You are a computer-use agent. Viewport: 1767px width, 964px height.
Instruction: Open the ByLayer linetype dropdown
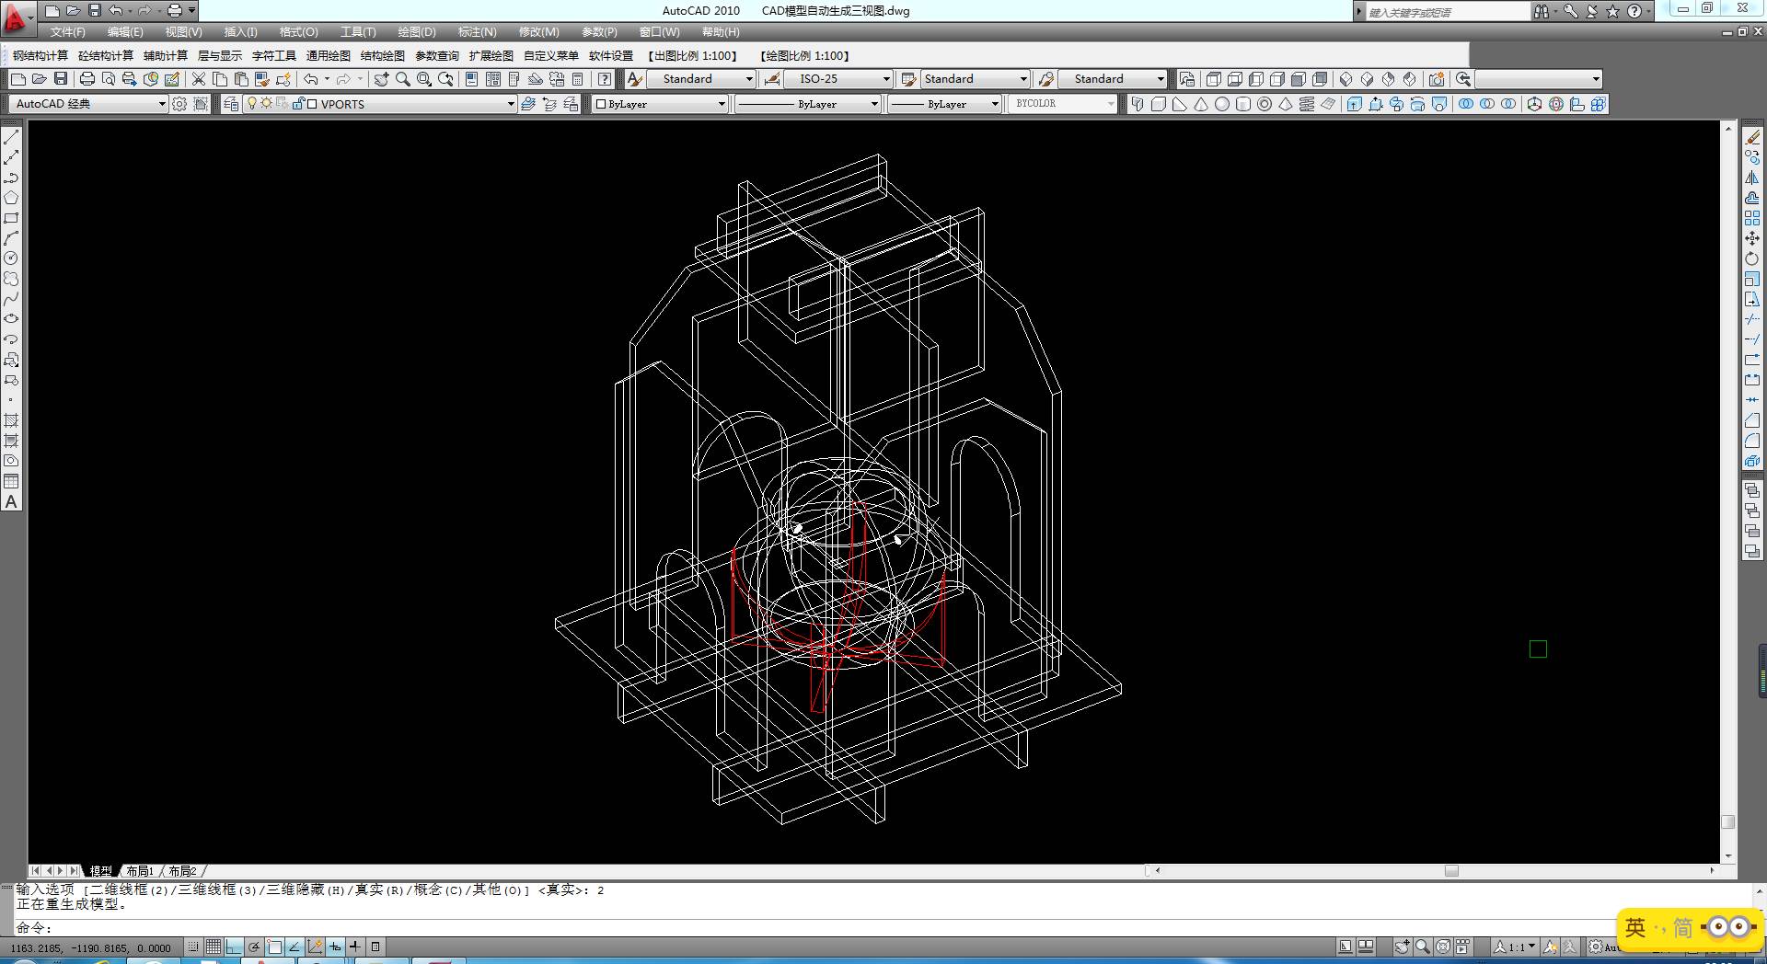[808, 104]
